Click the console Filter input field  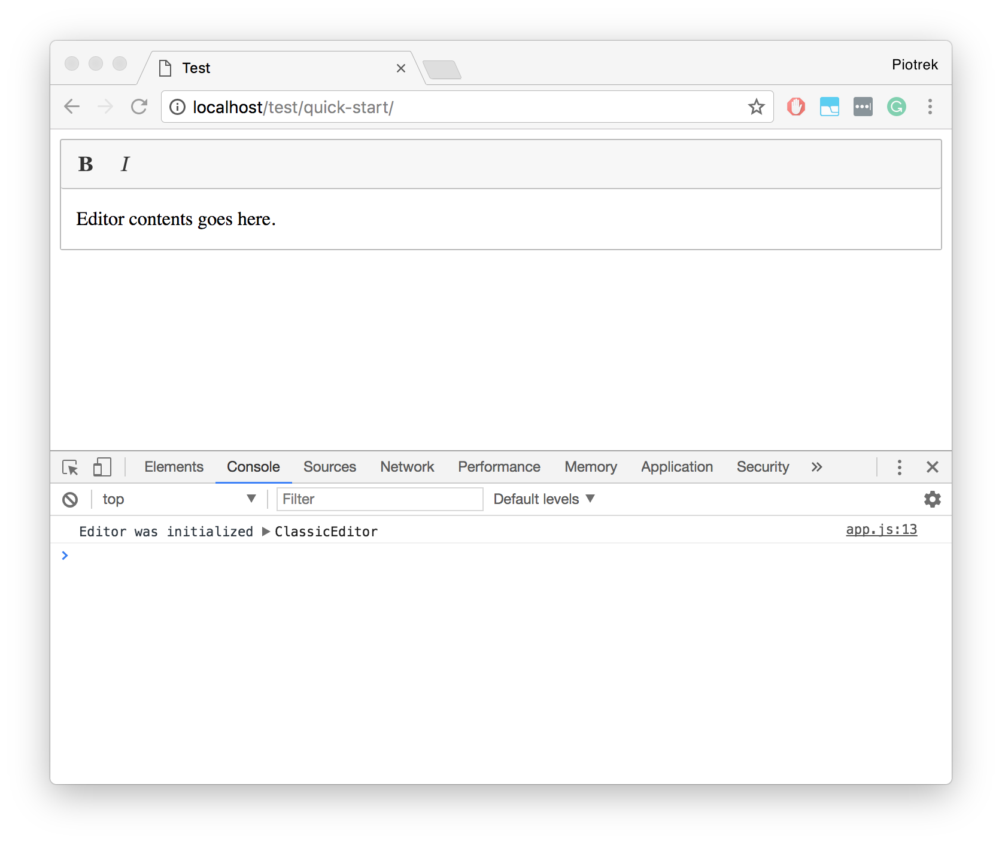[379, 499]
